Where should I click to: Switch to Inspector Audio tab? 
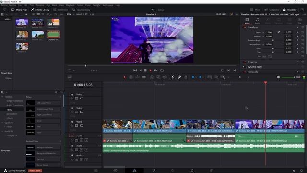(257, 21)
